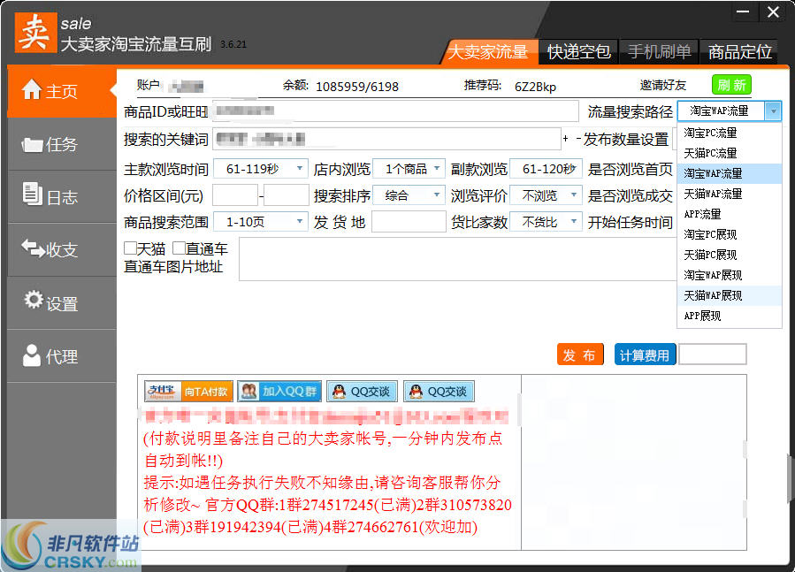The image size is (795, 572).
Task: Click the 支付宝 向TA付款 payment button
Action: coord(188,391)
